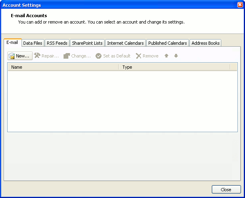Click Set as Default checkmark icon
245x198 pixels.
[x=98, y=56]
